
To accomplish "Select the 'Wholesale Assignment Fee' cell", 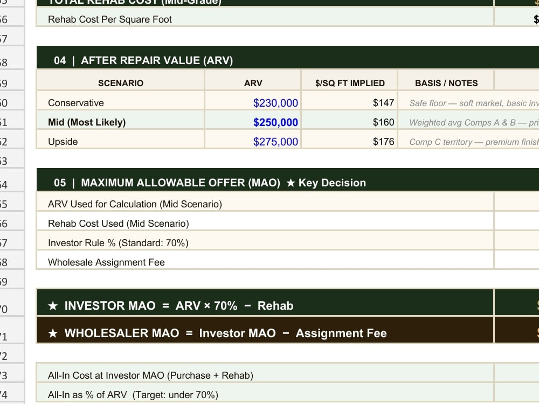I will tap(265, 260).
